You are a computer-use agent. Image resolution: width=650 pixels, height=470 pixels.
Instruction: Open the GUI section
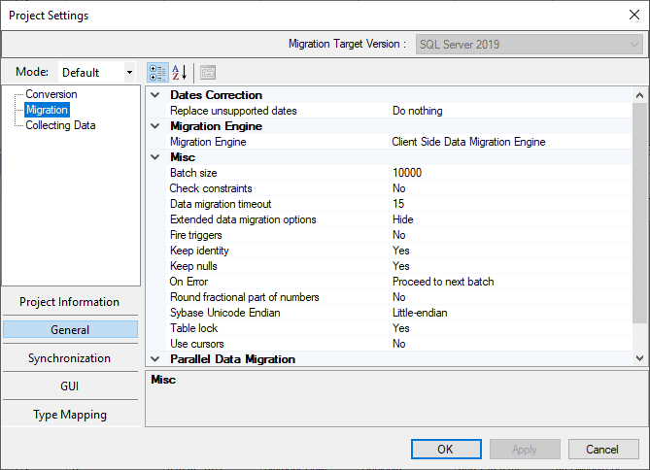coord(70,386)
